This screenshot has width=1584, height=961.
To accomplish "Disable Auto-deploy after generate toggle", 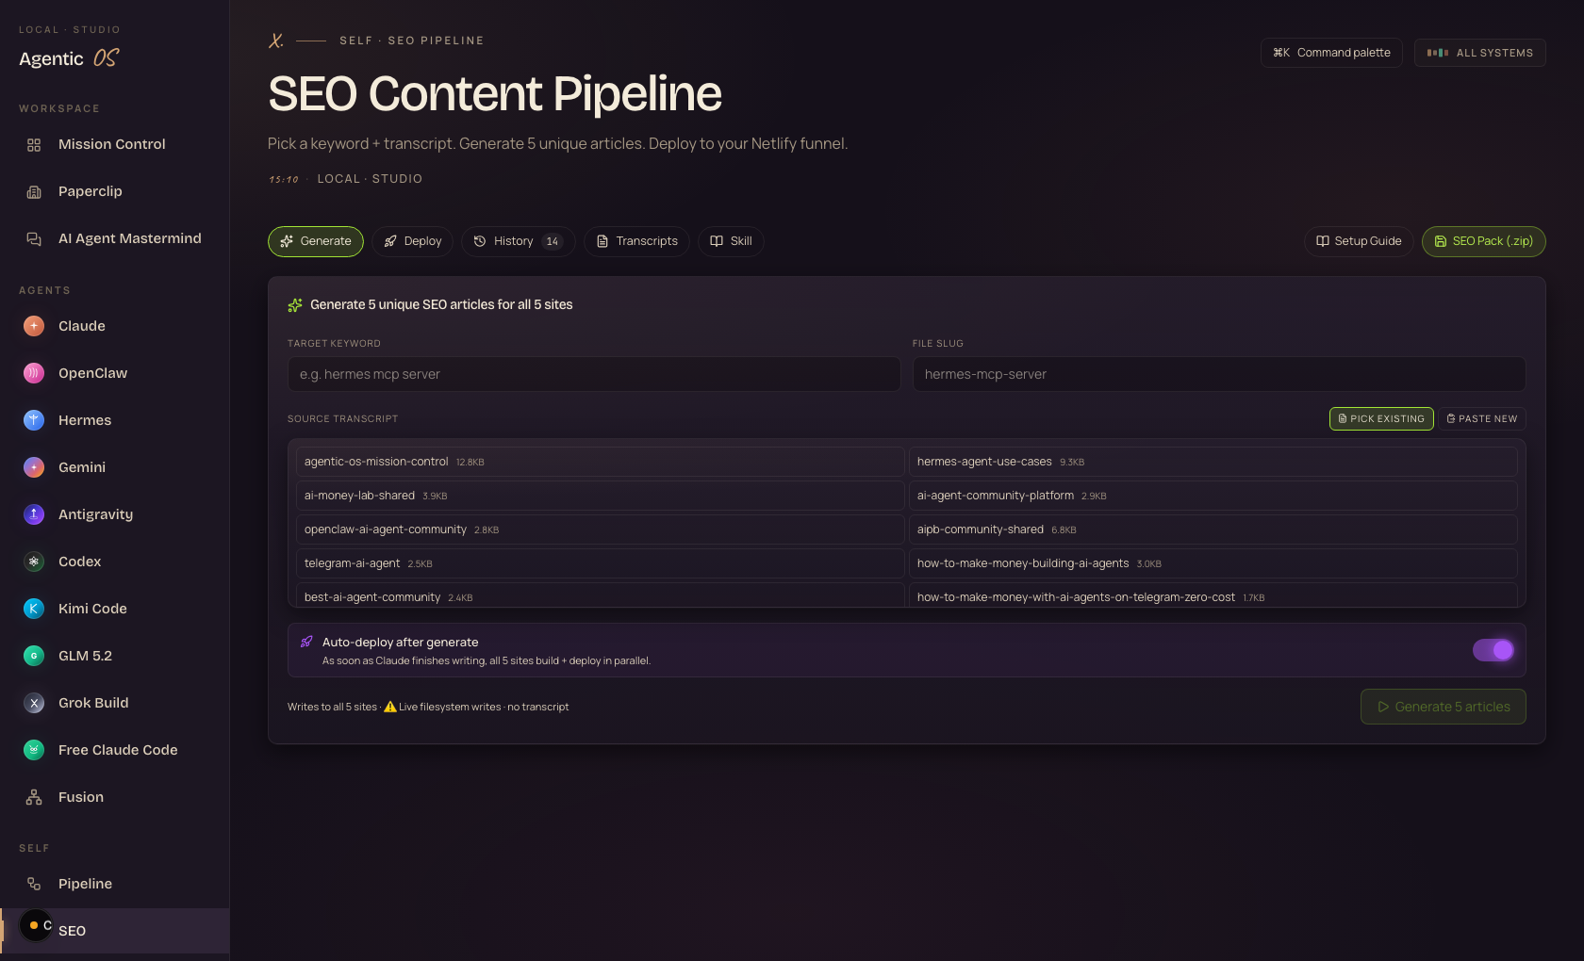I will click(x=1493, y=650).
